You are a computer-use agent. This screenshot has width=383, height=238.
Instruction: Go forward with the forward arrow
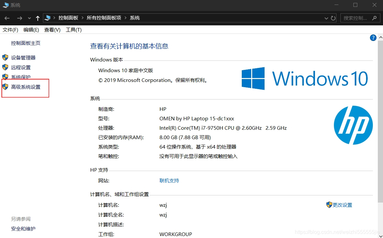coord(20,18)
